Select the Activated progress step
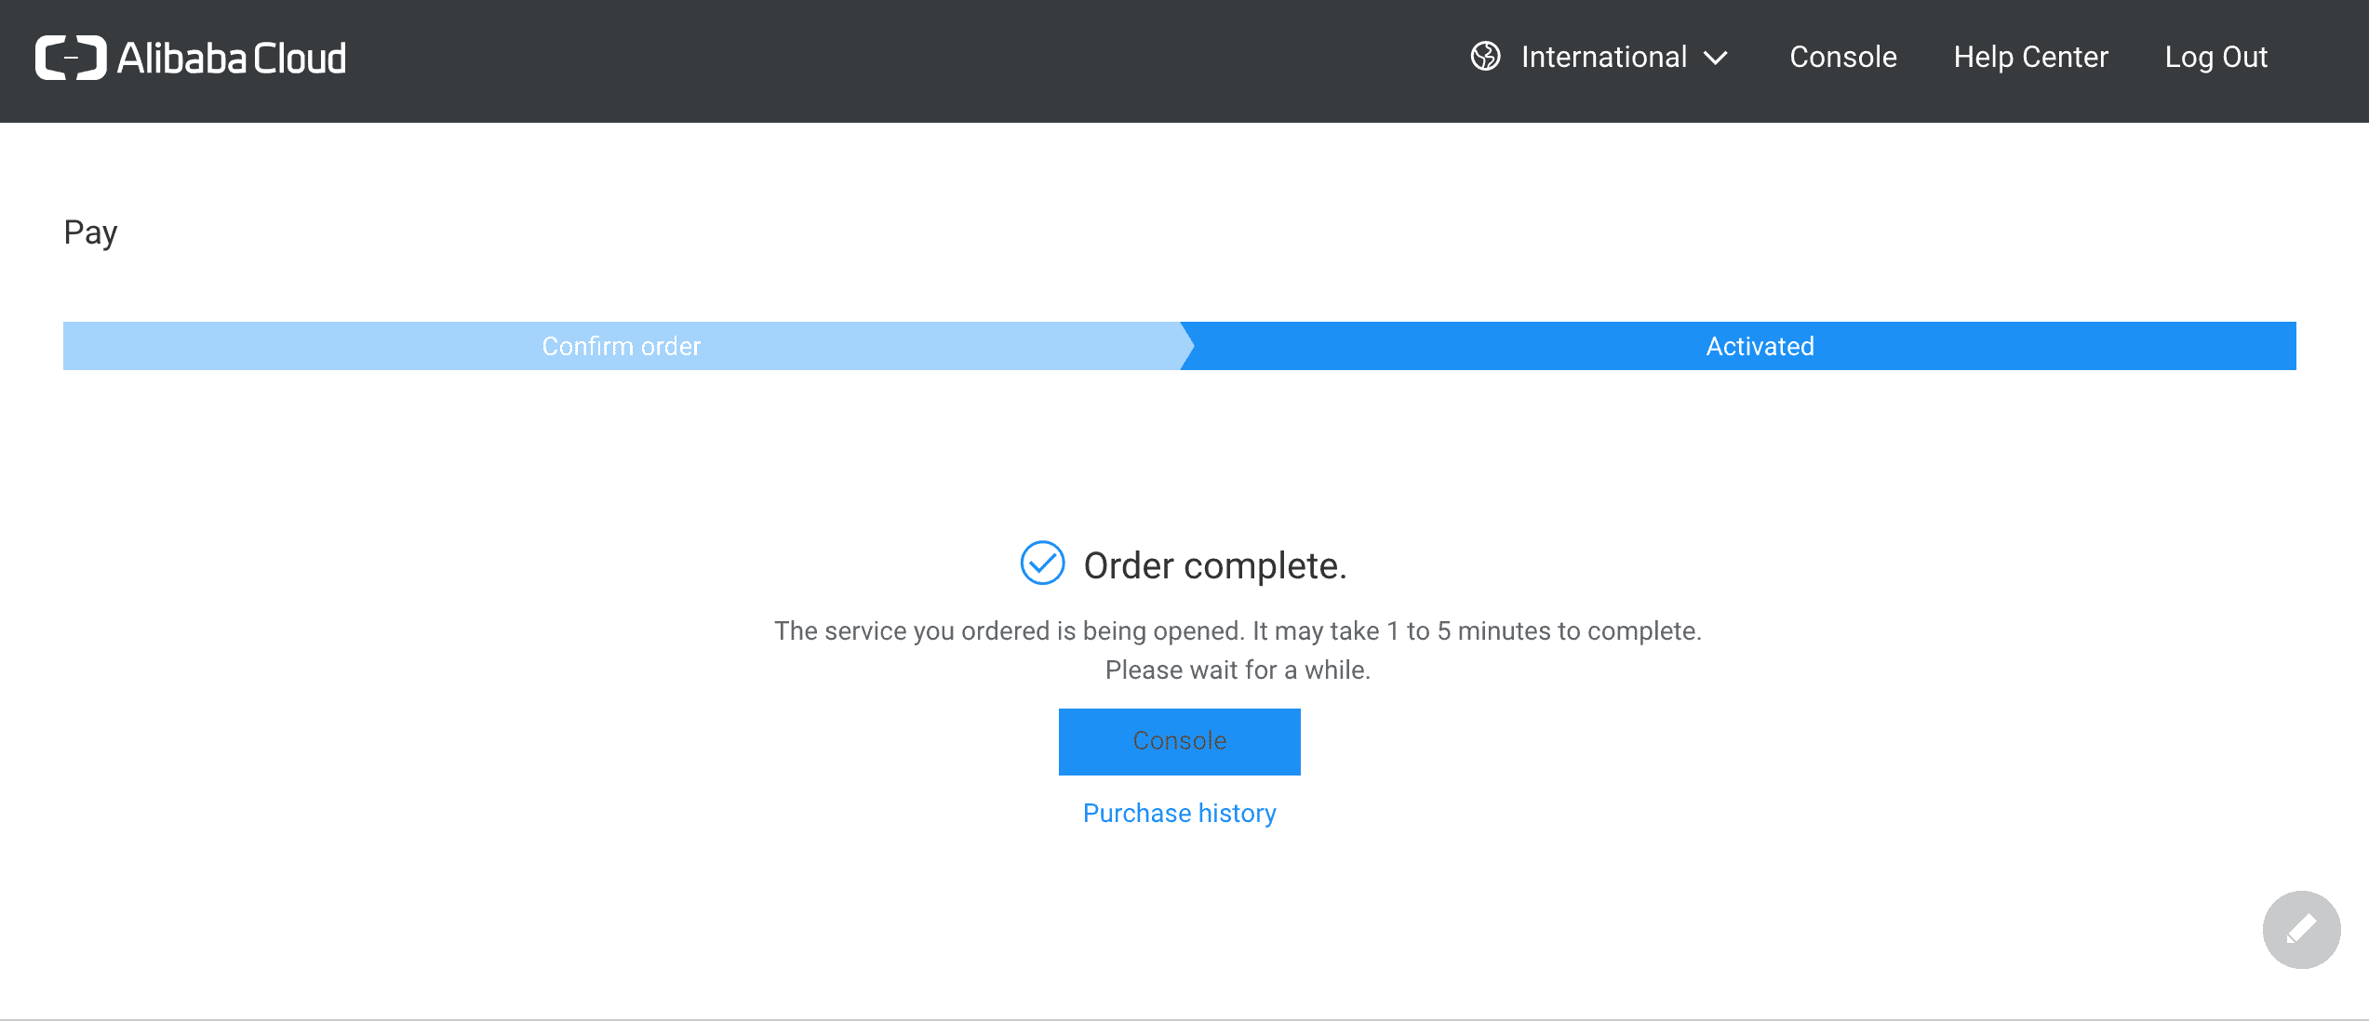 pos(1760,346)
